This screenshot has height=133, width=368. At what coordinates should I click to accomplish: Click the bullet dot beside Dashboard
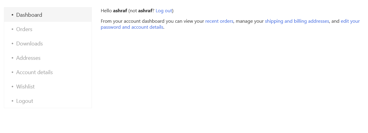pyautogui.click(x=12, y=15)
